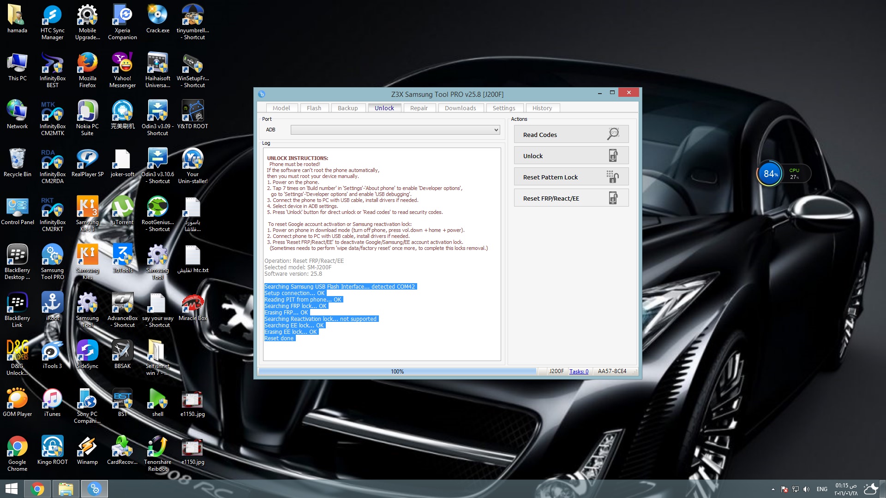Select Samsung Kies 3 icon

87,214
